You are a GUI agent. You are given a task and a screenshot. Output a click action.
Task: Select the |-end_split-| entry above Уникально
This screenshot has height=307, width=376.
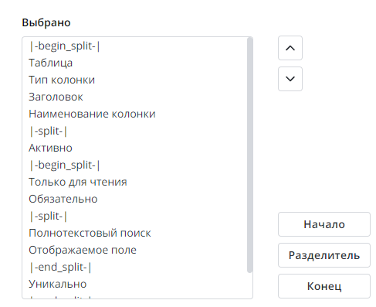click(x=134, y=267)
